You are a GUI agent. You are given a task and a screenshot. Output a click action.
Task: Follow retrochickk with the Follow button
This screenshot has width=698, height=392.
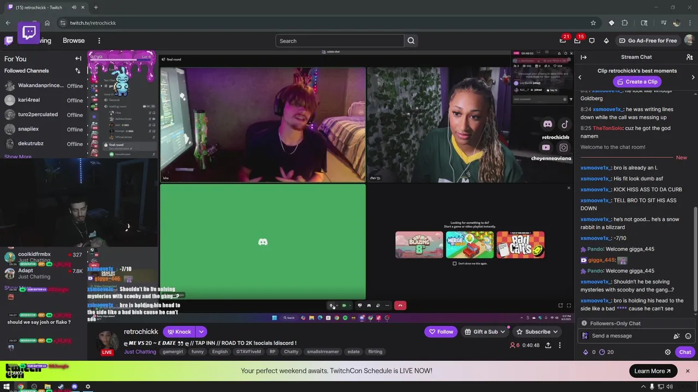[441, 332]
